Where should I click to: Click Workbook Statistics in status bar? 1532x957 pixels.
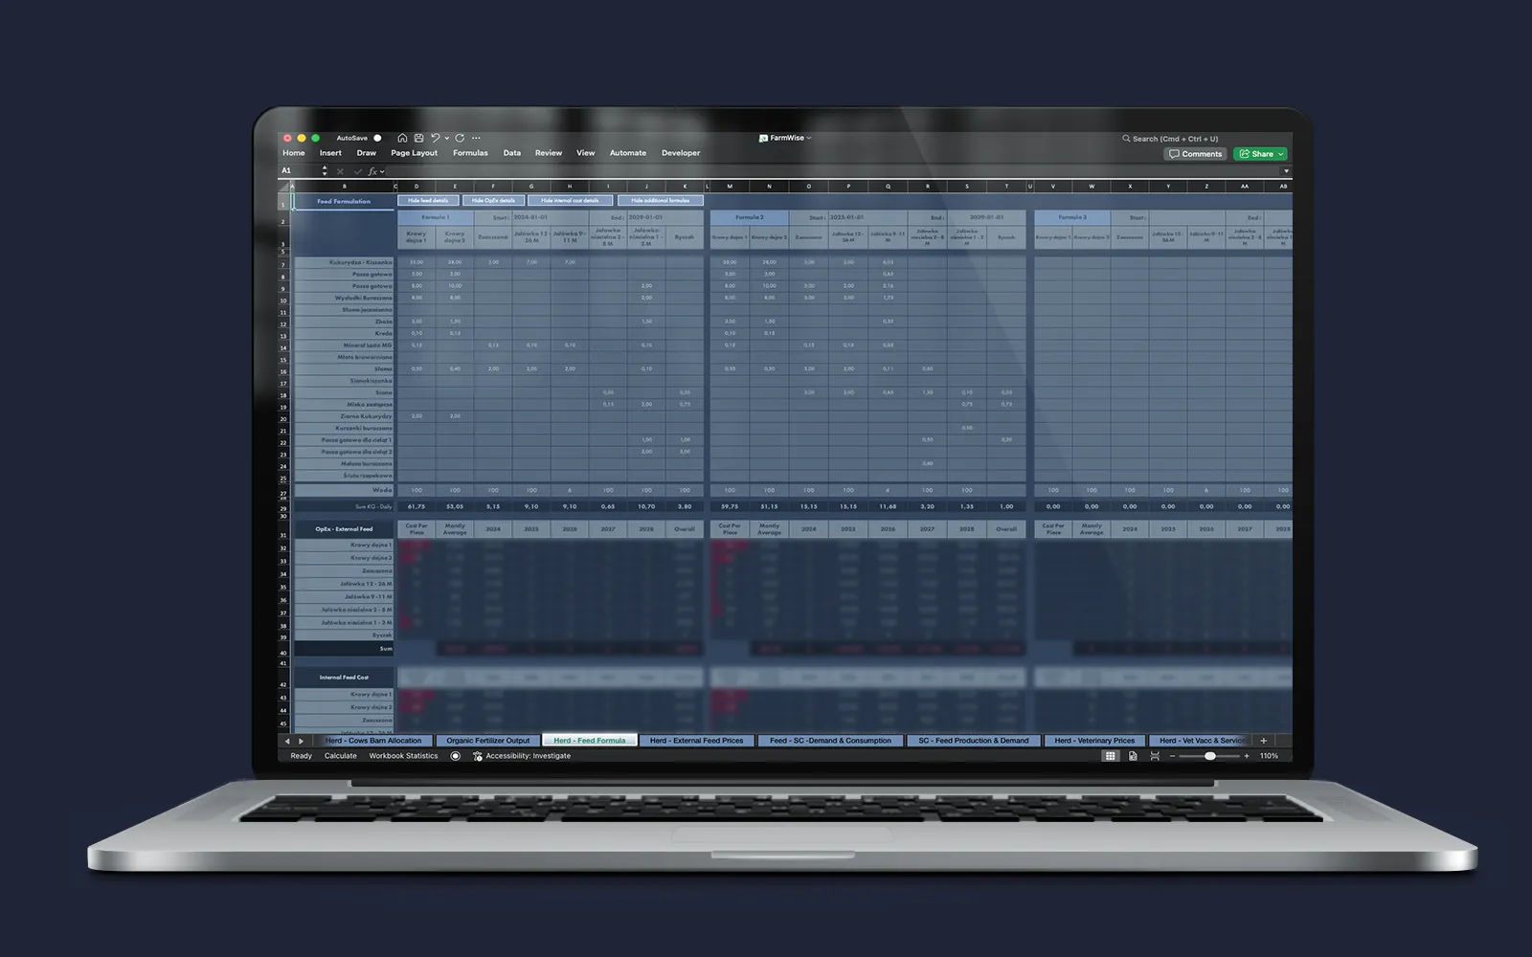(x=403, y=756)
